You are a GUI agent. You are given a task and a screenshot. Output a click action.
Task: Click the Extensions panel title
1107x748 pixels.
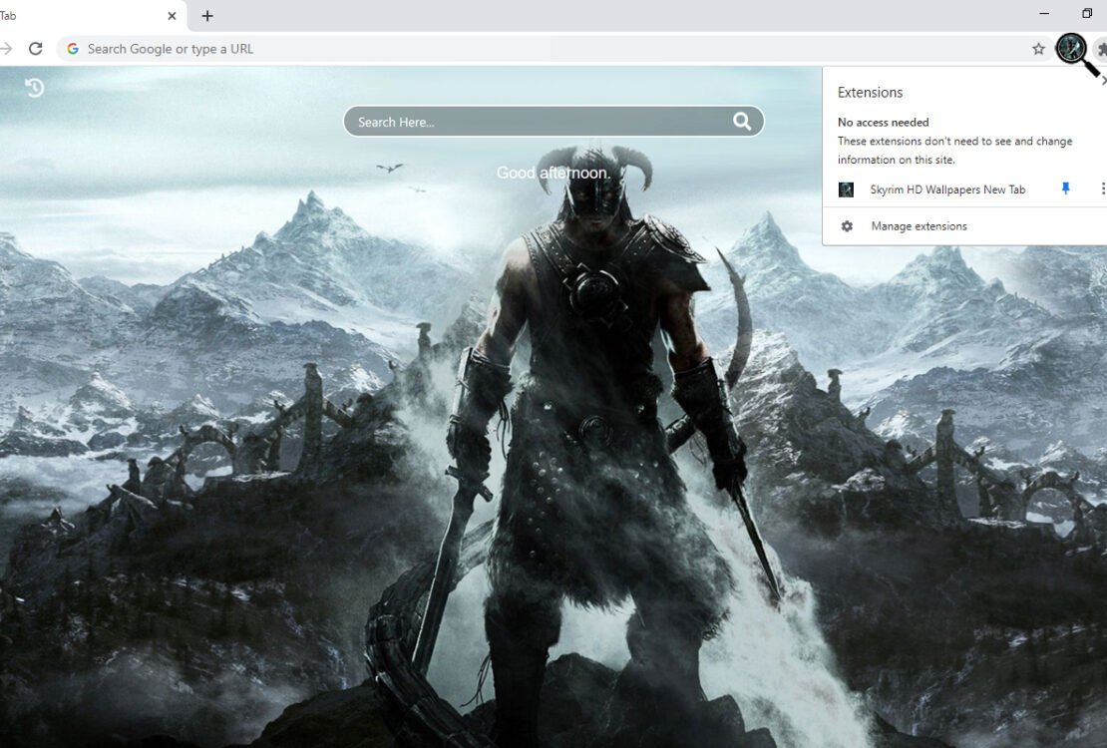870,93
